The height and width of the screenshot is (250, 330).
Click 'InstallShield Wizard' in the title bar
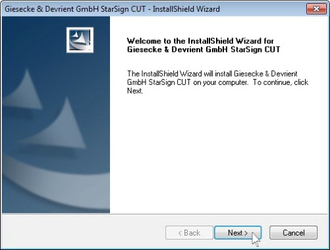pyautogui.click(x=186, y=9)
